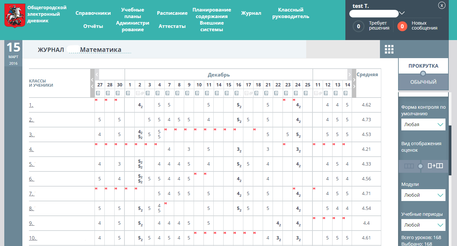Open lesson book icon under December 16
Screen dimensions: 457x246
click(237, 93)
